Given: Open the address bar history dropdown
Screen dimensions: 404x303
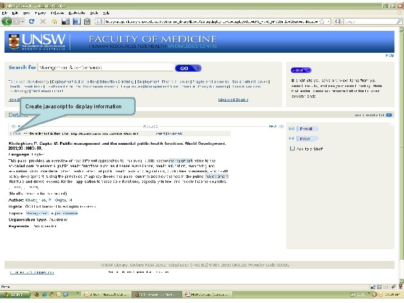Looking at the screenshot, I should coord(328,22).
